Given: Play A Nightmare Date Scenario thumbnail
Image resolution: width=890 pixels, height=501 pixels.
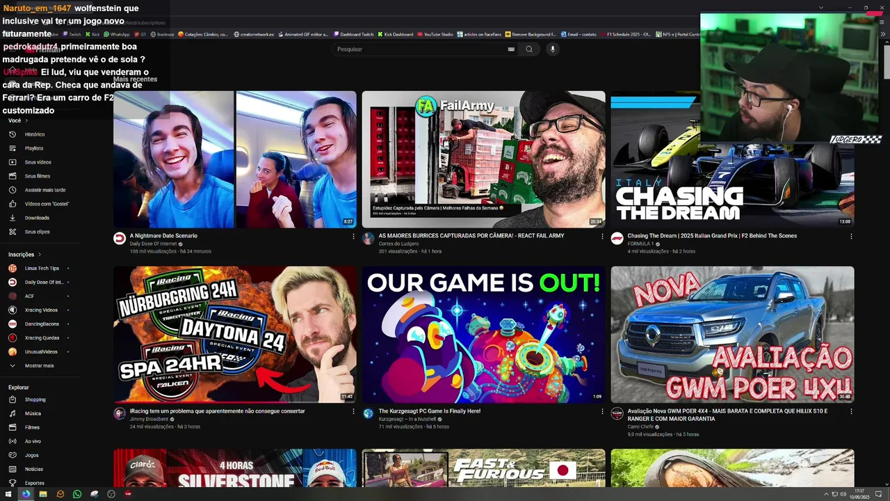Looking at the screenshot, I should pyautogui.click(x=235, y=159).
